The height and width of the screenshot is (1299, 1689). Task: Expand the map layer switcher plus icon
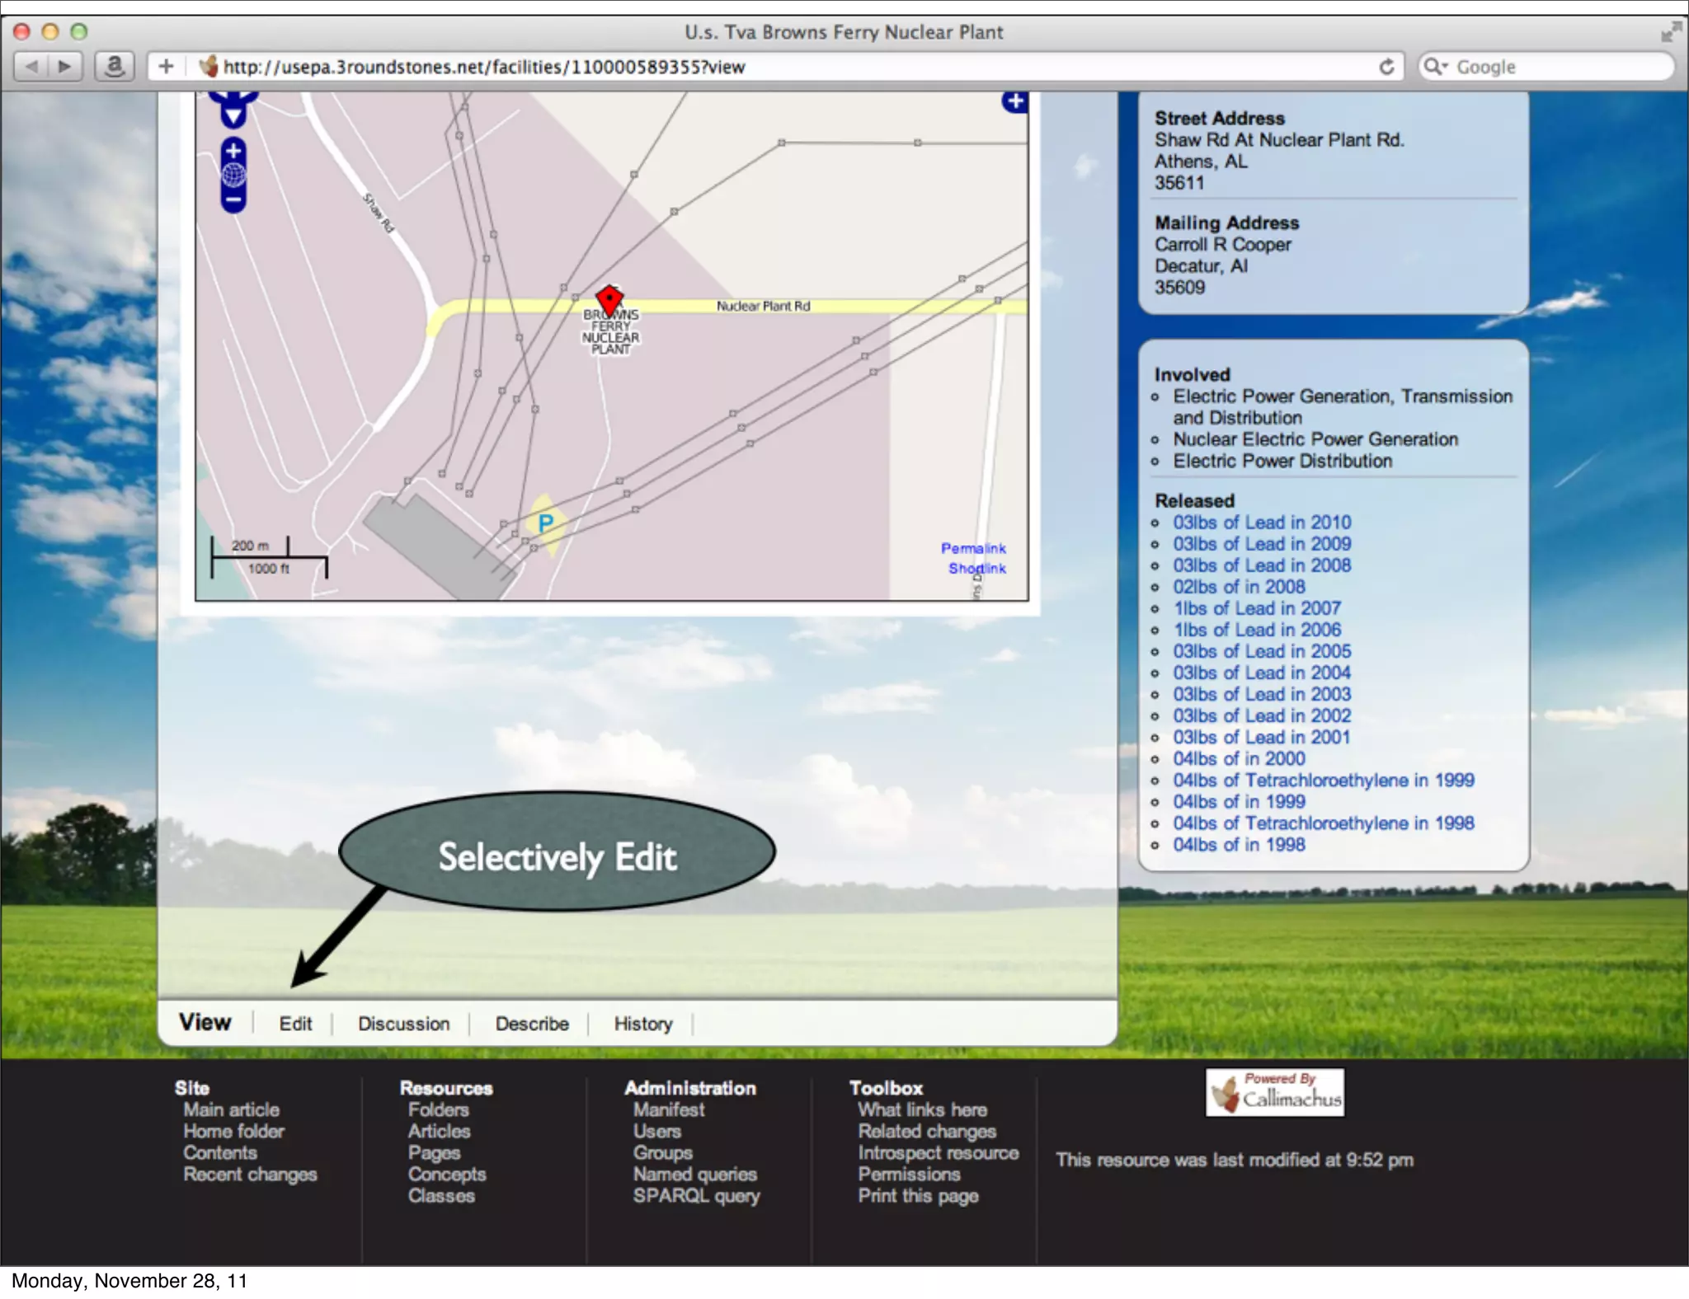[1015, 101]
